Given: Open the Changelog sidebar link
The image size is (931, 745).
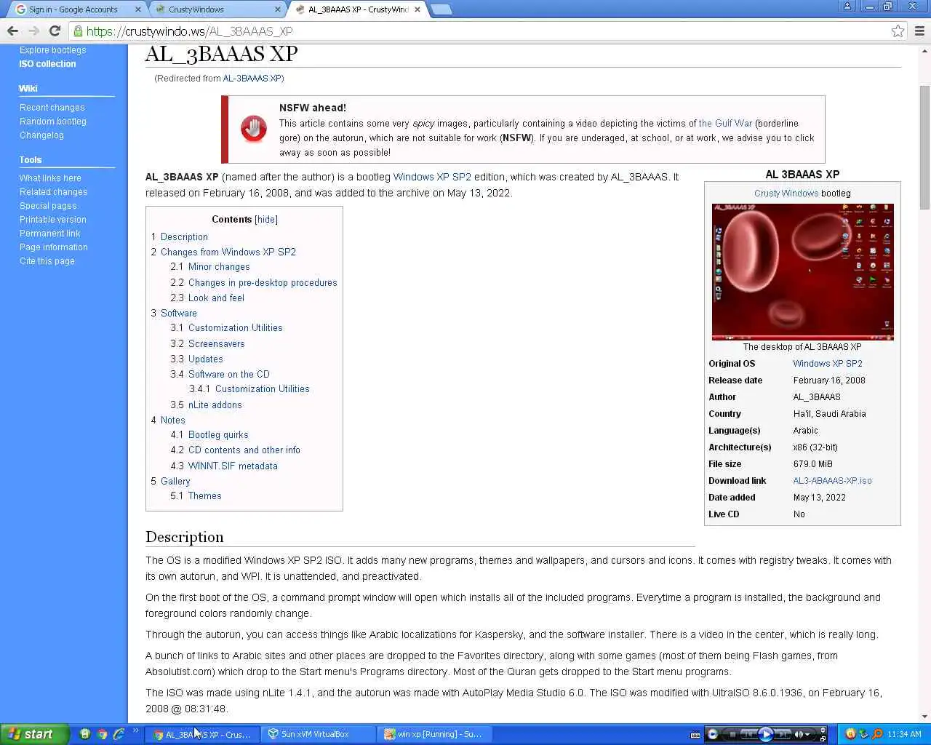Looking at the screenshot, I should [41, 135].
